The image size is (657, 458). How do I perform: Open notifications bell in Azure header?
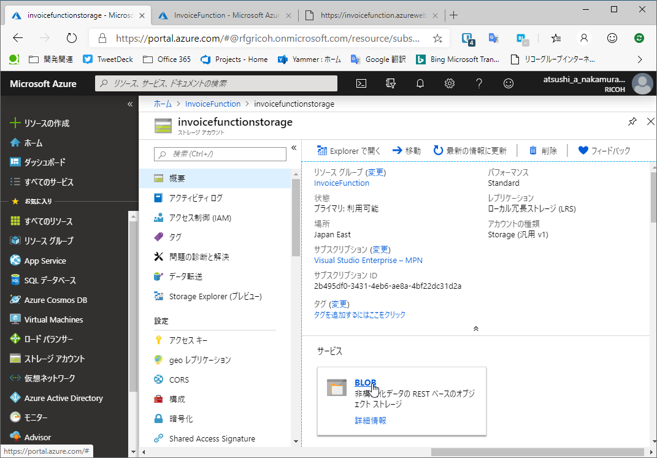click(x=420, y=83)
